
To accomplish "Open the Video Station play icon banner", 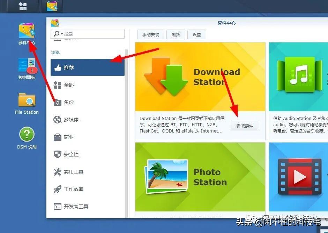I will 298,177.
